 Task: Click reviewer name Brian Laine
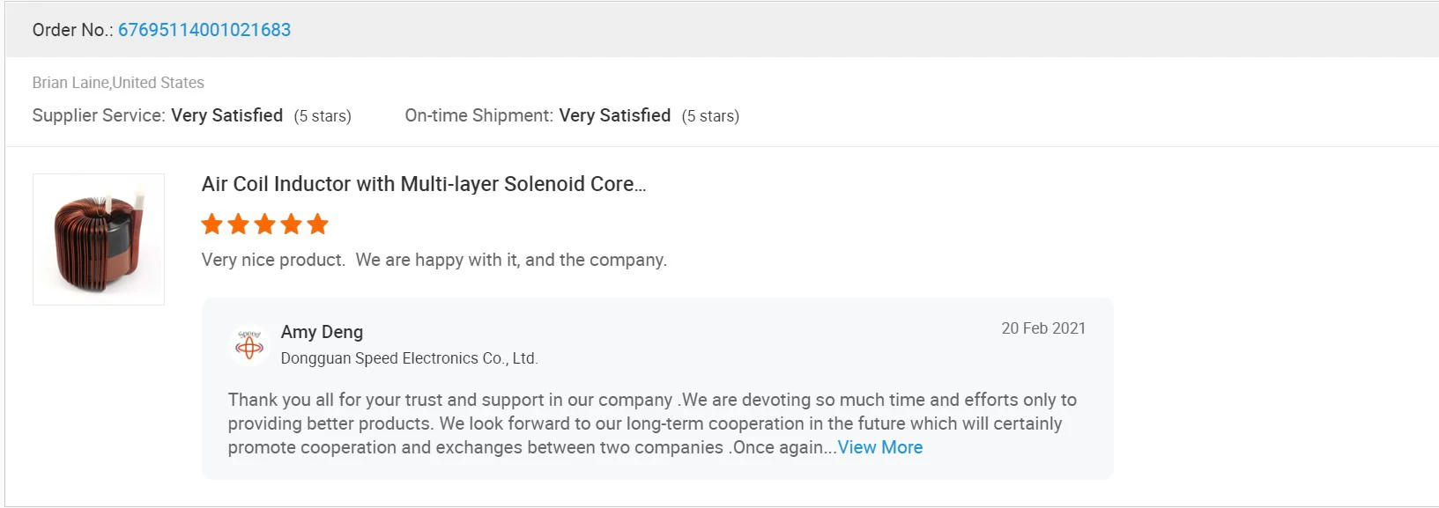[x=70, y=83]
